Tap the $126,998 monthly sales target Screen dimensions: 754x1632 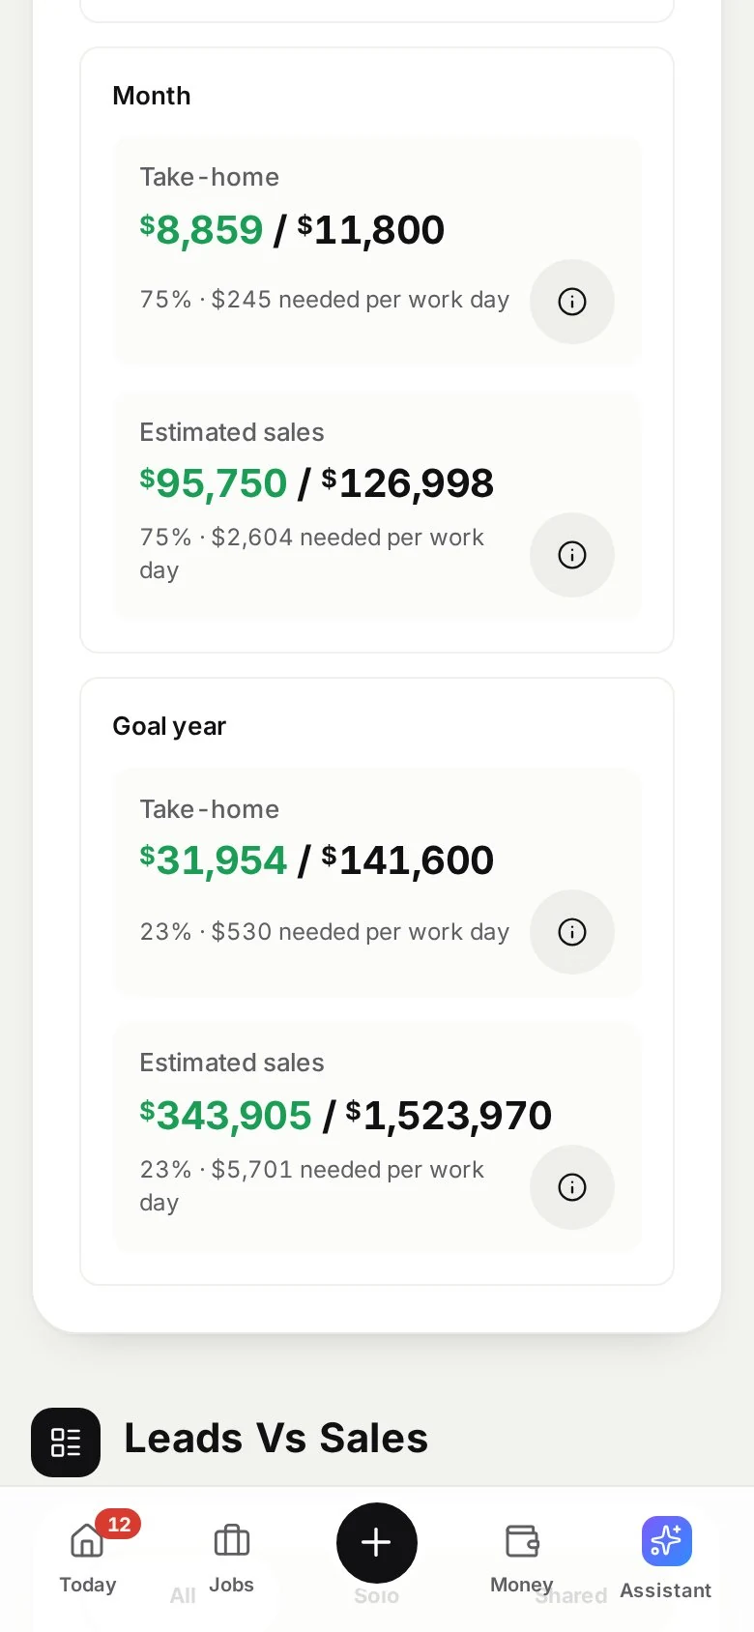coord(408,483)
